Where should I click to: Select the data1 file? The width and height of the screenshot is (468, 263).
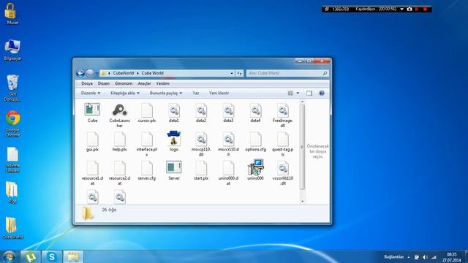(x=174, y=113)
